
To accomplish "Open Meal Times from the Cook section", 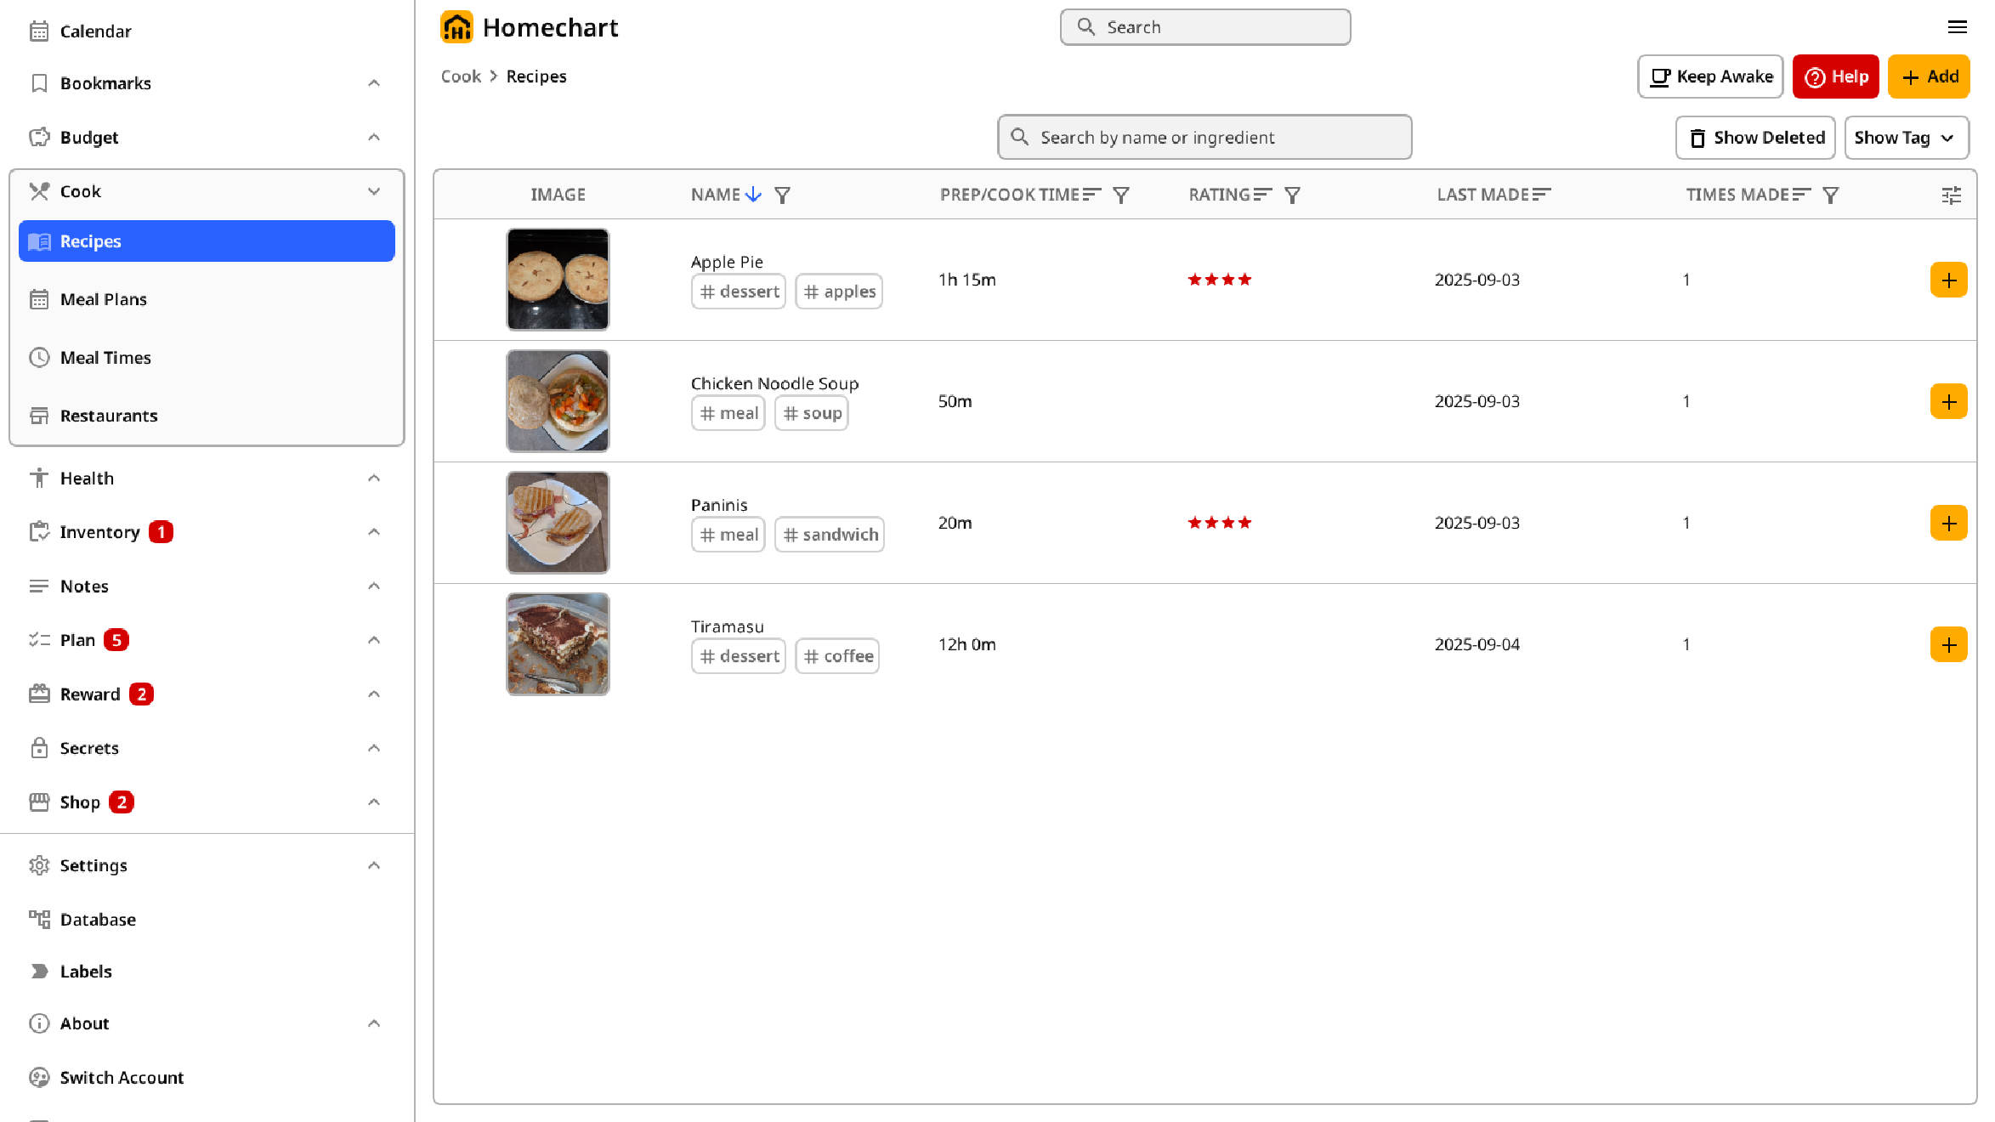I will pos(105,357).
